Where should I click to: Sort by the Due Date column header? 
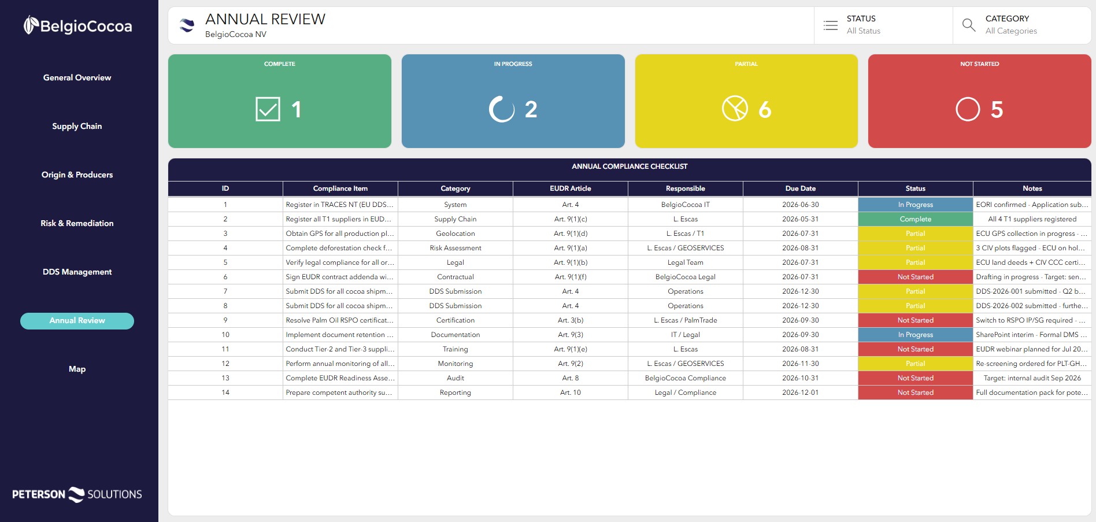[801, 188]
